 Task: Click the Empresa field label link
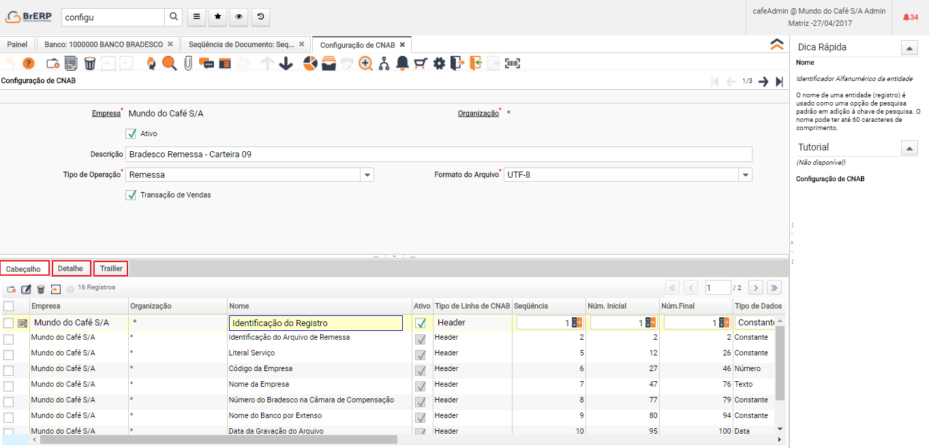pyautogui.click(x=106, y=113)
